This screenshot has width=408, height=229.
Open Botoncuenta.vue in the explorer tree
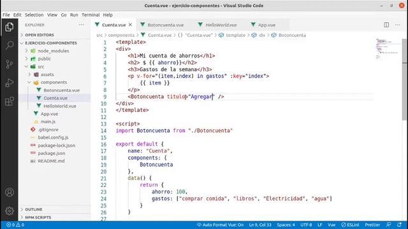click(x=61, y=90)
